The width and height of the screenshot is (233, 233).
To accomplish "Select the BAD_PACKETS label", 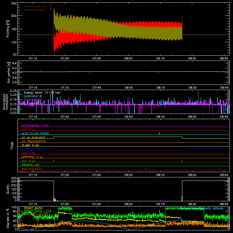I will (32, 169).
